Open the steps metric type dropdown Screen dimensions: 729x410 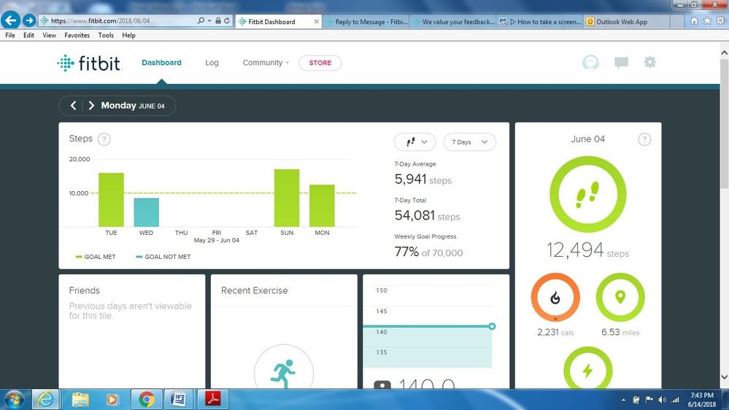[x=414, y=142]
